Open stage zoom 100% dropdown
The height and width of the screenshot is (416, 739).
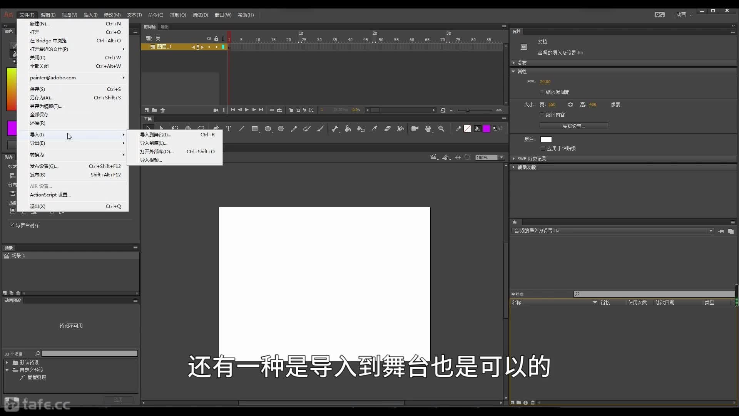point(502,157)
